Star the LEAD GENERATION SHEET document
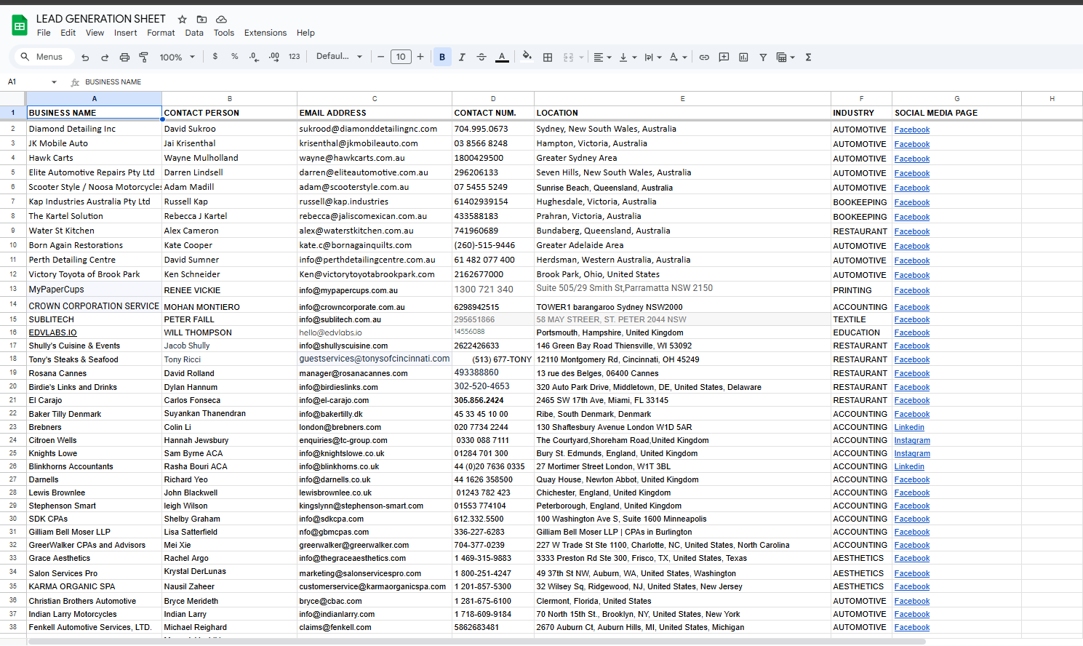 (183, 19)
